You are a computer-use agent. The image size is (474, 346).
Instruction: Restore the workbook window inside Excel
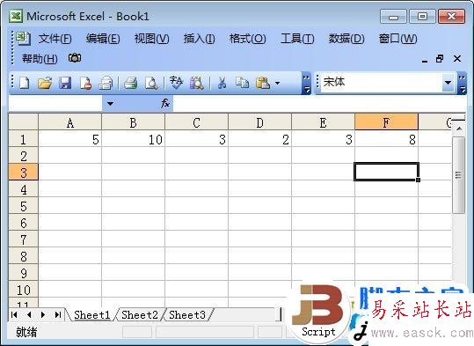point(440,58)
